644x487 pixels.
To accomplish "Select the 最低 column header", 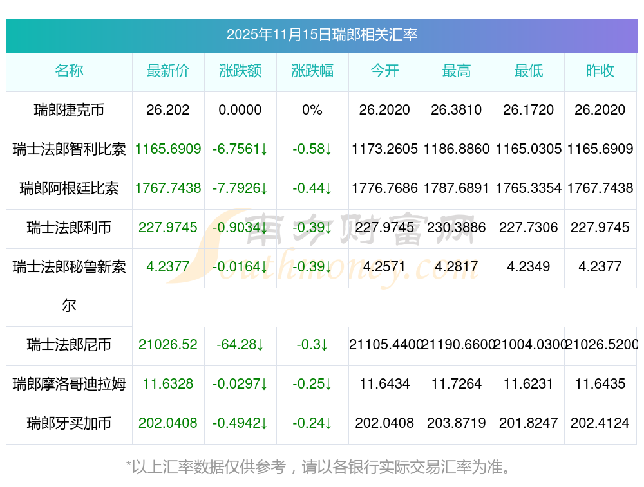I will 529,71.
